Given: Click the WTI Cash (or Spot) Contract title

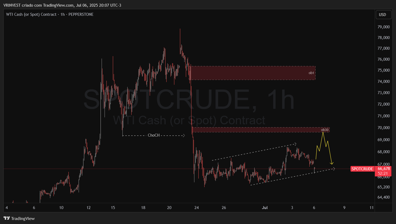Looking at the screenshot, I should [x=31, y=14].
